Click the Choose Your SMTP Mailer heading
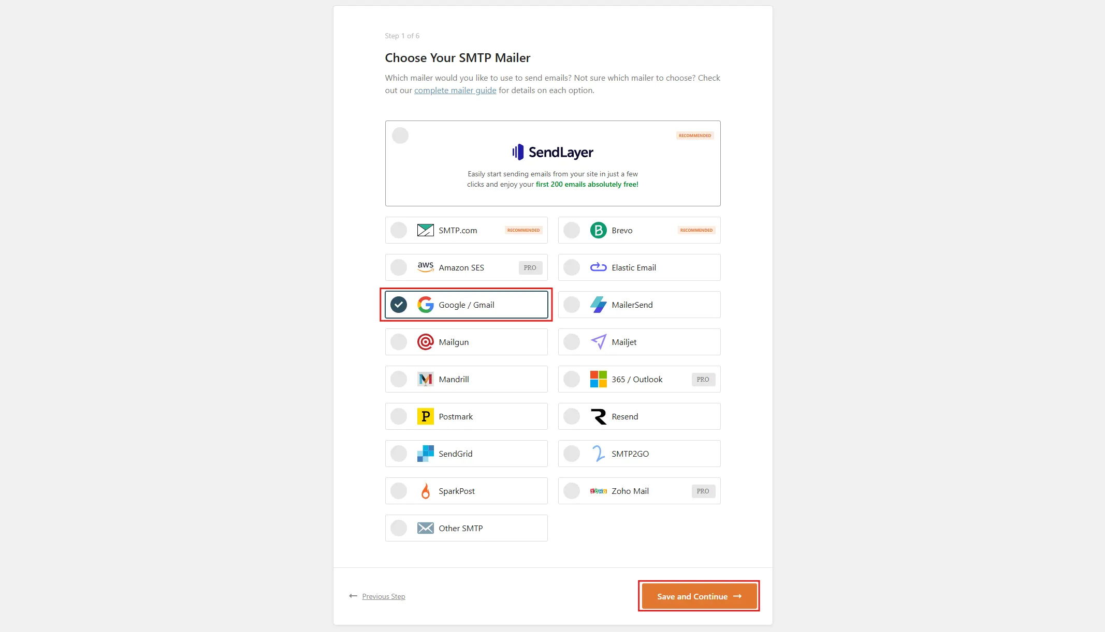The width and height of the screenshot is (1105, 632). point(458,58)
